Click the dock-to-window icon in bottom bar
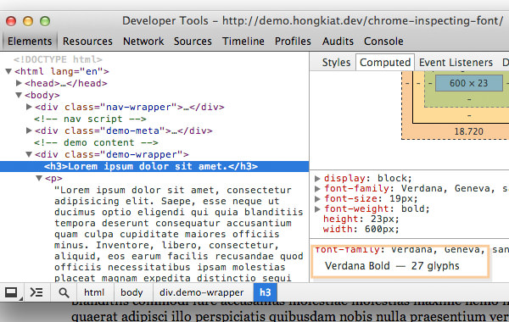509x322 pixels. coord(11,292)
